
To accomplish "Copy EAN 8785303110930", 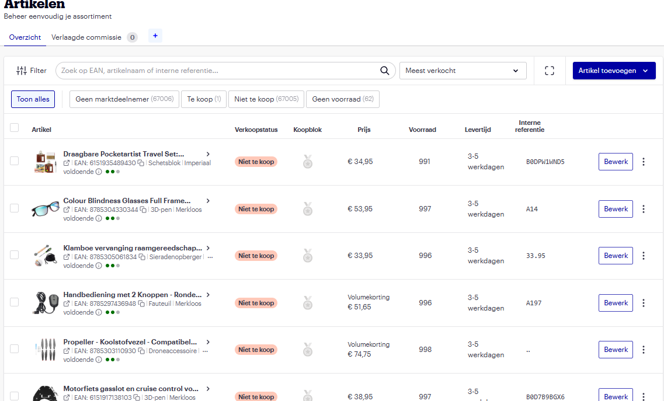I will [x=141, y=351].
